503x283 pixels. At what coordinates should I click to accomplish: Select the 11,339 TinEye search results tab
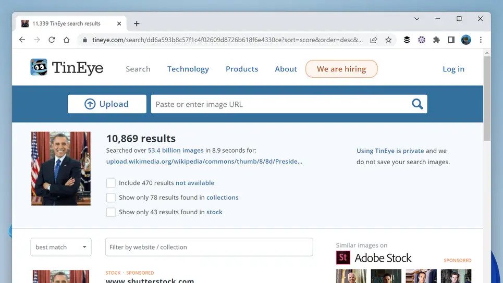(x=70, y=23)
